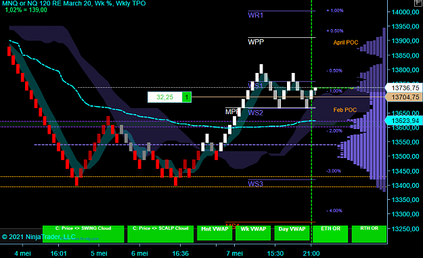
Task: Click the WS1 pivot label
Action: (255, 86)
